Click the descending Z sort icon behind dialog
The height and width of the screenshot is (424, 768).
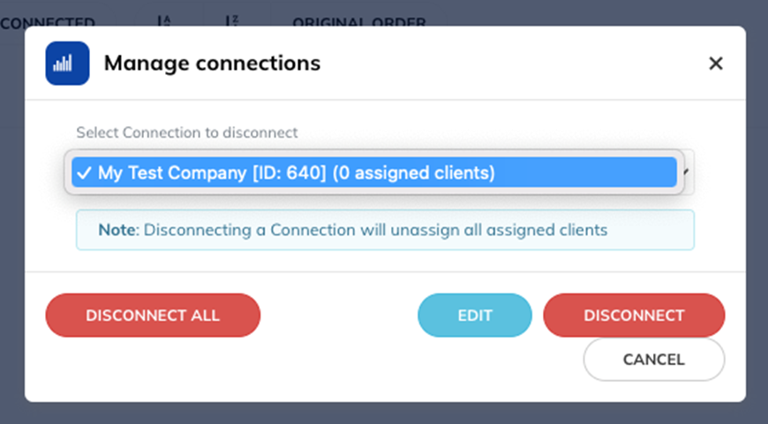[231, 21]
